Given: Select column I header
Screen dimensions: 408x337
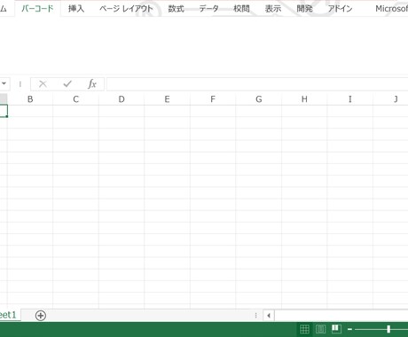Looking at the screenshot, I should [350, 99].
